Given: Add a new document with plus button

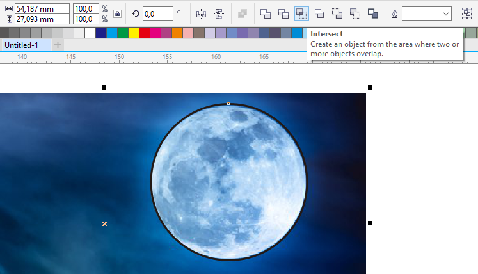Looking at the screenshot, I should coord(58,45).
